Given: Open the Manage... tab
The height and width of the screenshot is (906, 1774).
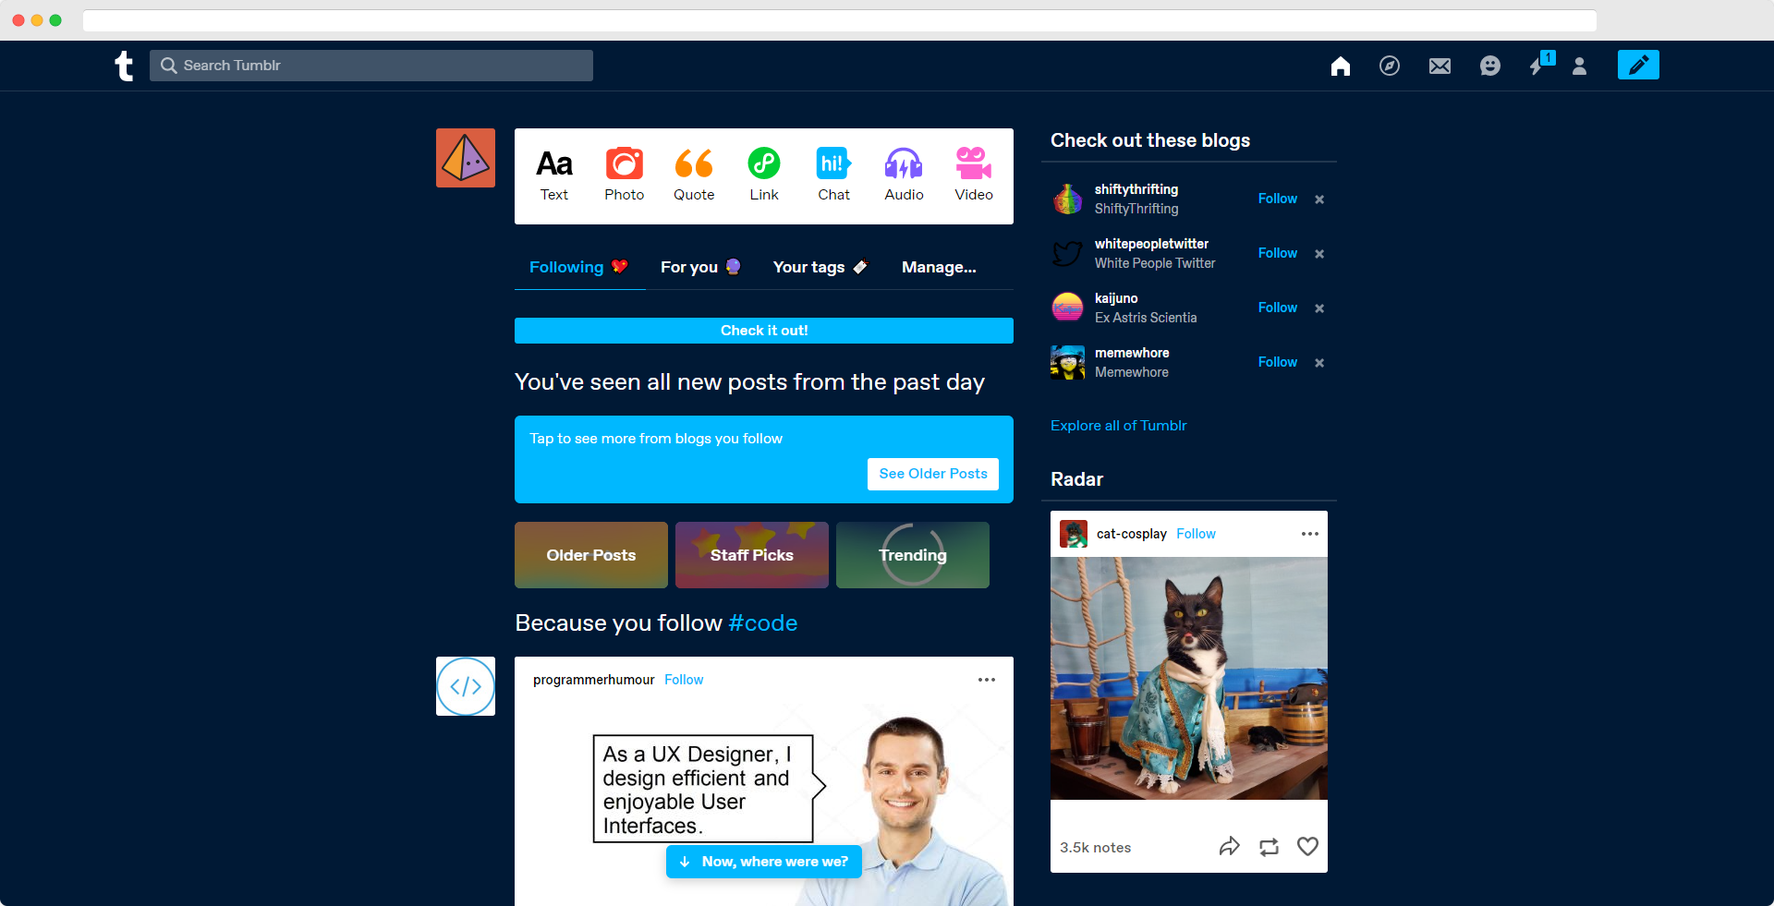Looking at the screenshot, I should (939, 267).
